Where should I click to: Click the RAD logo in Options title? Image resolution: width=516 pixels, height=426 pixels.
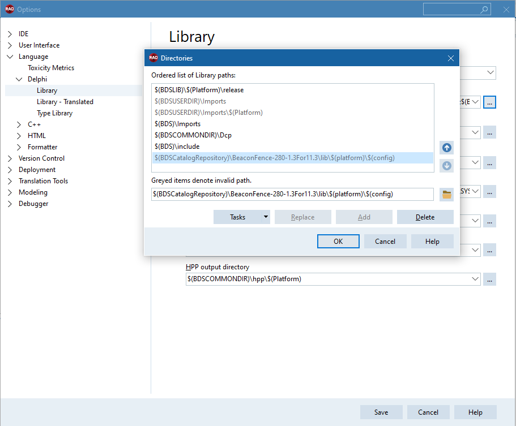point(10,9)
